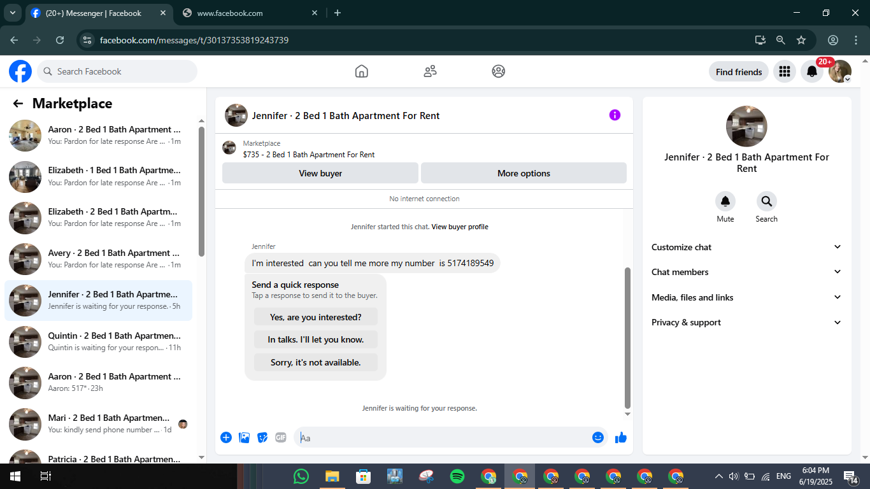Open the Friends icon in top navigation
870x489 pixels.
[x=431, y=71]
